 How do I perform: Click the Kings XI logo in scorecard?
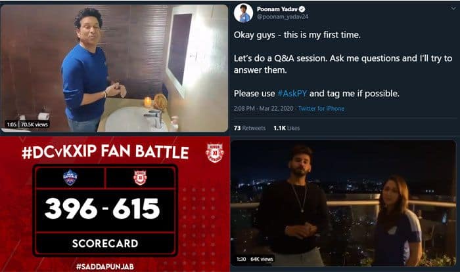click(x=140, y=178)
